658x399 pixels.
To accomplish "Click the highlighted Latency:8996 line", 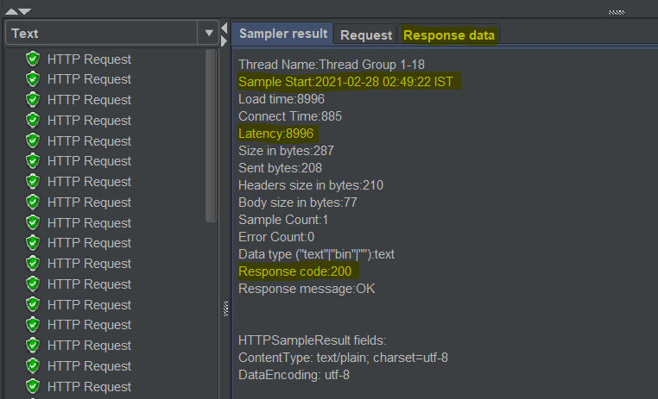I will [x=277, y=134].
